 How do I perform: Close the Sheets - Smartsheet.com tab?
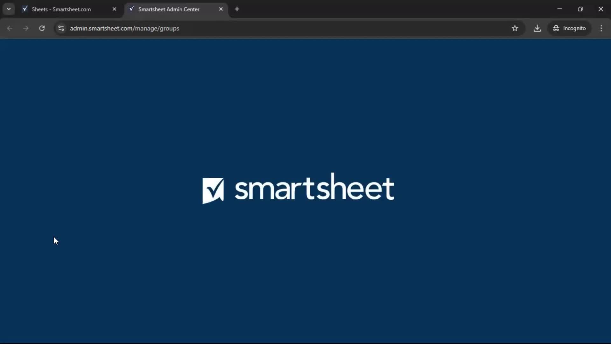(x=115, y=9)
